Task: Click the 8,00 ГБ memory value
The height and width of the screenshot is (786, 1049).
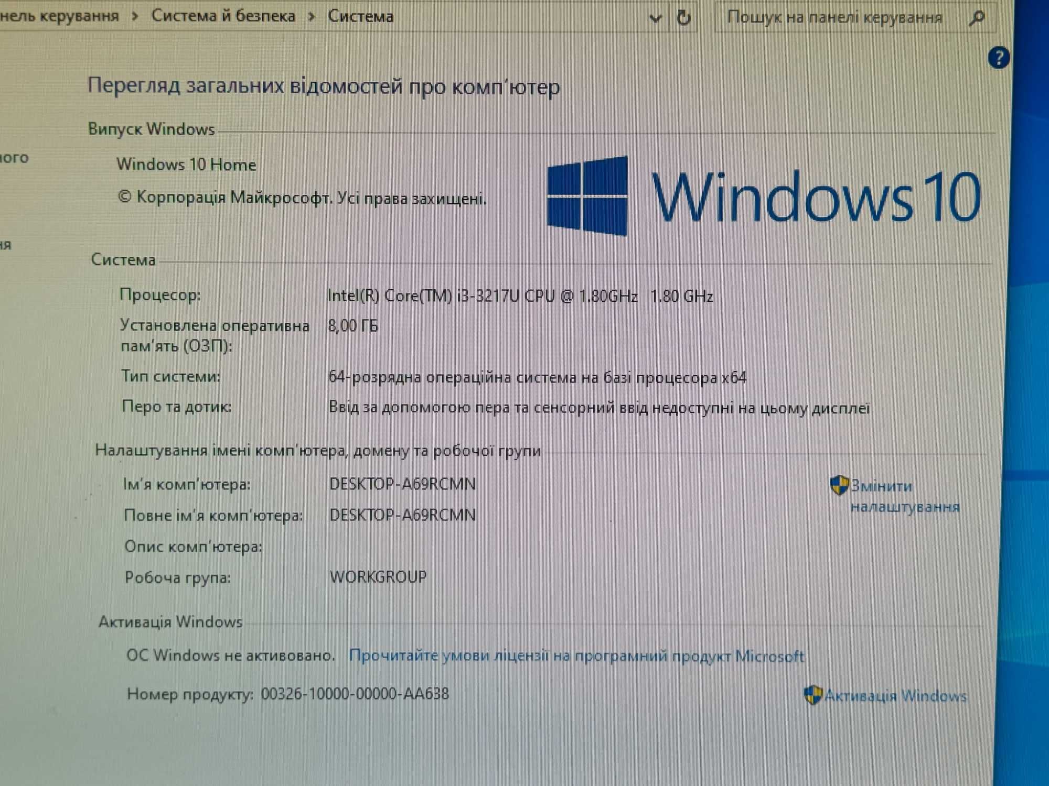Action: click(x=353, y=326)
